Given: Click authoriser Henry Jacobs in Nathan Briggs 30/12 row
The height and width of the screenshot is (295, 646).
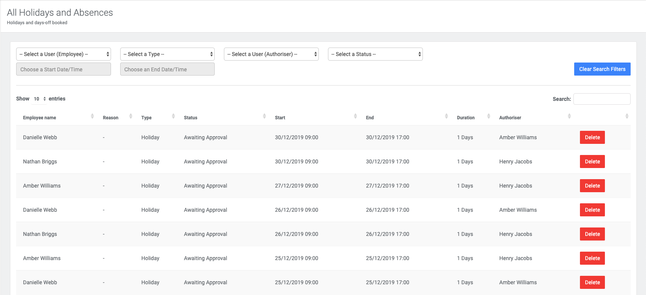Looking at the screenshot, I should (516, 162).
